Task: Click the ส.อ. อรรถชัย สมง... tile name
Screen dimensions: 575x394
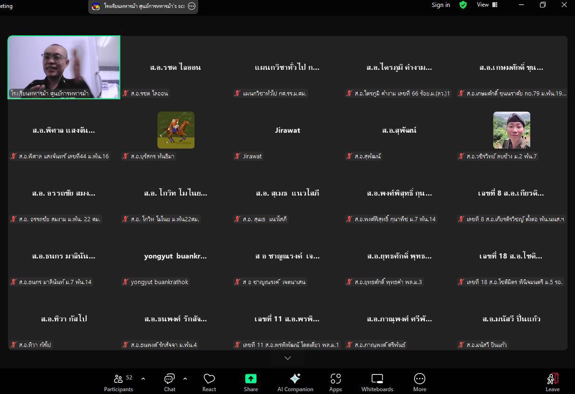Action: (x=63, y=193)
